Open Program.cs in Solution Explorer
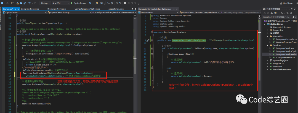Viewport: 298px width, 113px height. click(278, 64)
